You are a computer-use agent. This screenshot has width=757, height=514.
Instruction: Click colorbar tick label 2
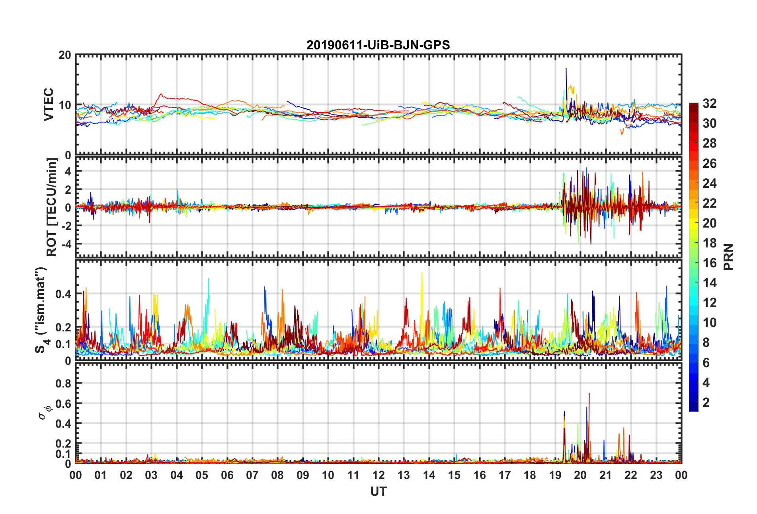click(706, 403)
